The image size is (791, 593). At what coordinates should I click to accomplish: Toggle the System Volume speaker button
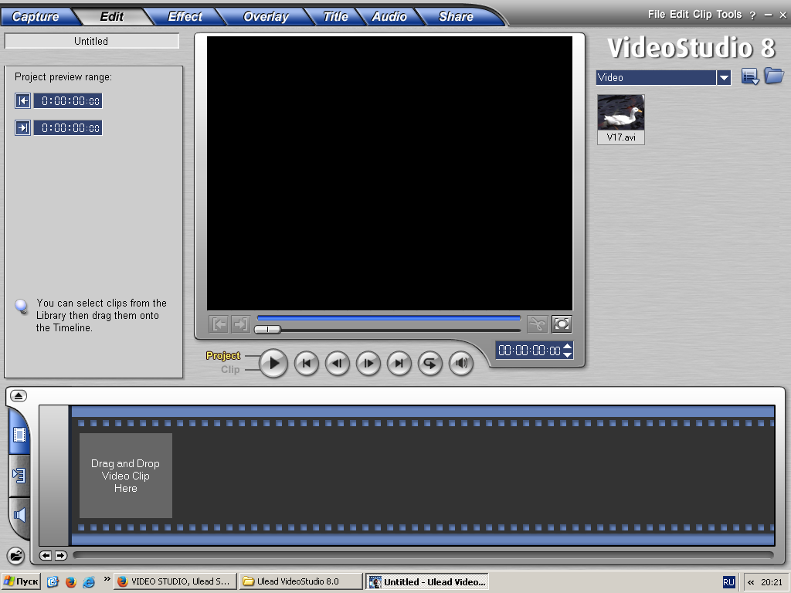(461, 363)
